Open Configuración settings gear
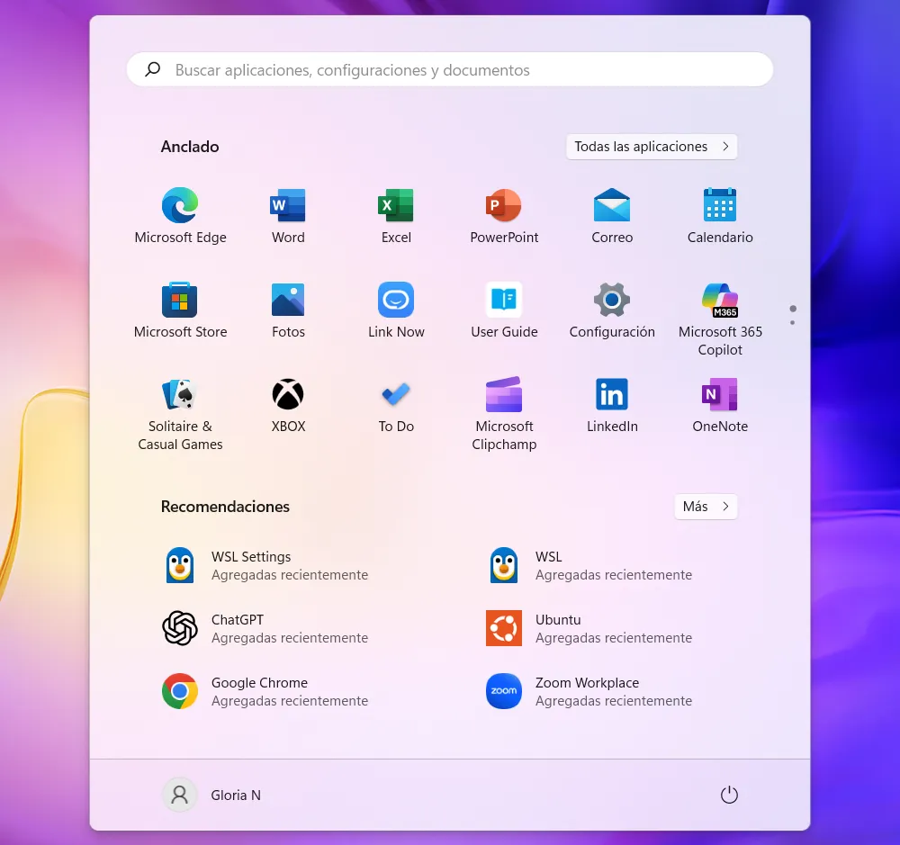Viewport: 900px width, 845px height. 612,310
